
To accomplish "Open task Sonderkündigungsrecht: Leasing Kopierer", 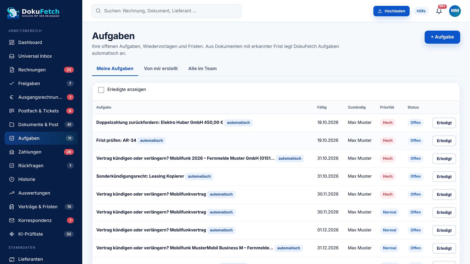I will 140,176.
